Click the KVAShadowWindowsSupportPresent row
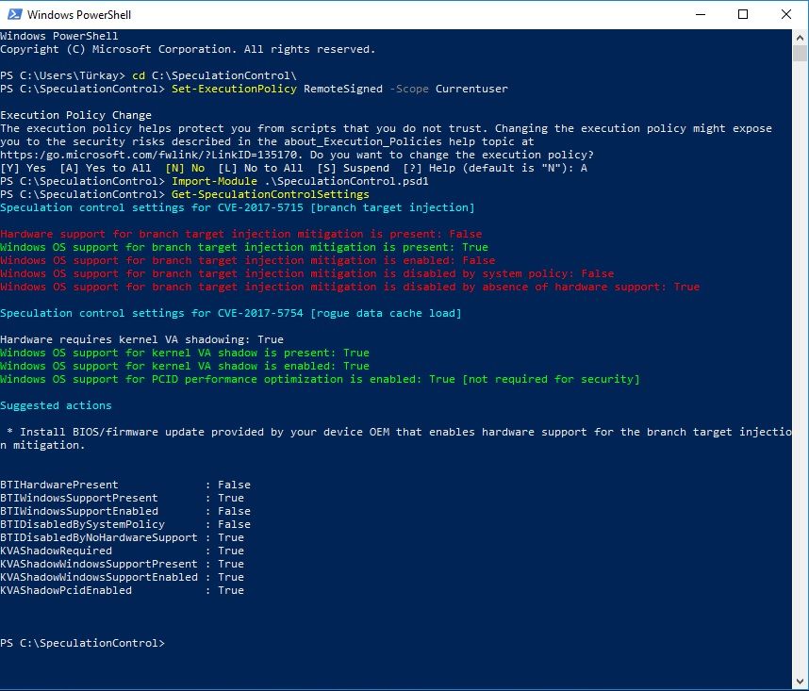Image resolution: width=809 pixels, height=691 pixels. point(123,564)
